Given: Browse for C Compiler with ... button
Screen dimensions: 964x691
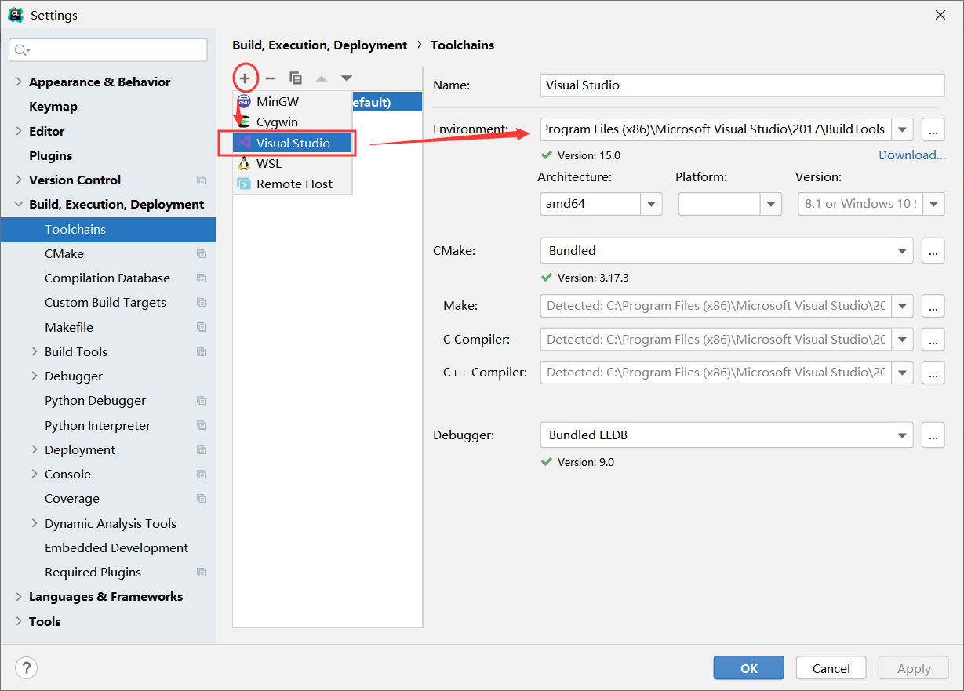Looking at the screenshot, I should [x=933, y=339].
